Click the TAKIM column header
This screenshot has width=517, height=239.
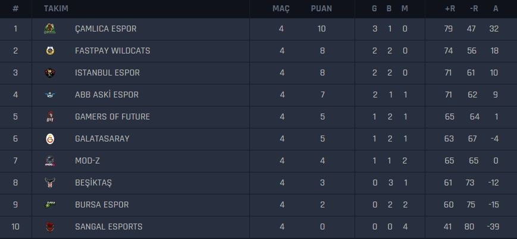pyautogui.click(x=56, y=8)
